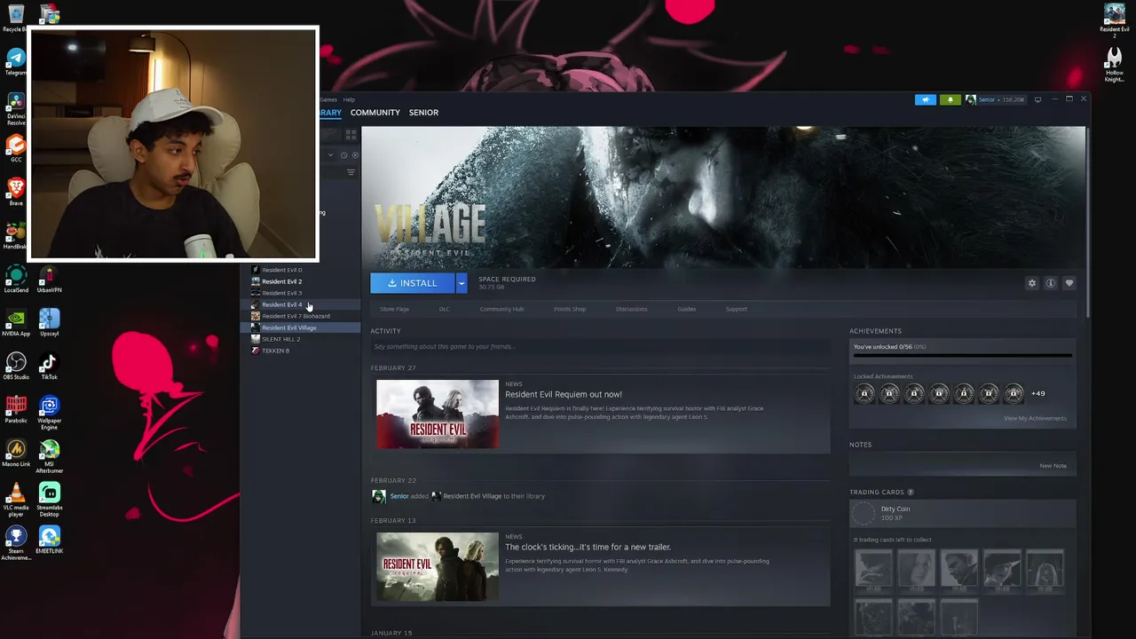Open the COMMUNITY tab

click(x=375, y=113)
